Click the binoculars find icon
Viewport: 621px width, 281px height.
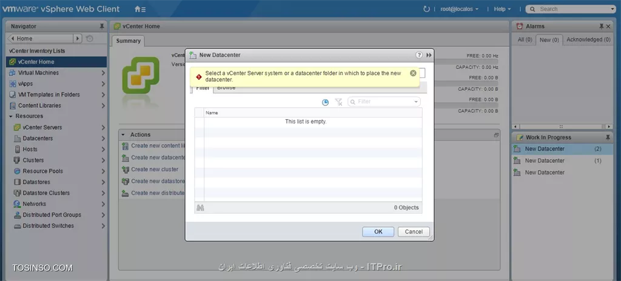(x=200, y=207)
